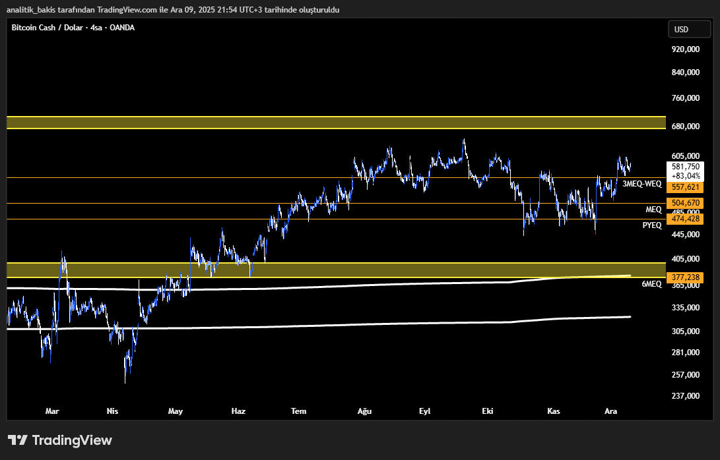Click the 3MEQ-WEQ level label

pos(642,184)
